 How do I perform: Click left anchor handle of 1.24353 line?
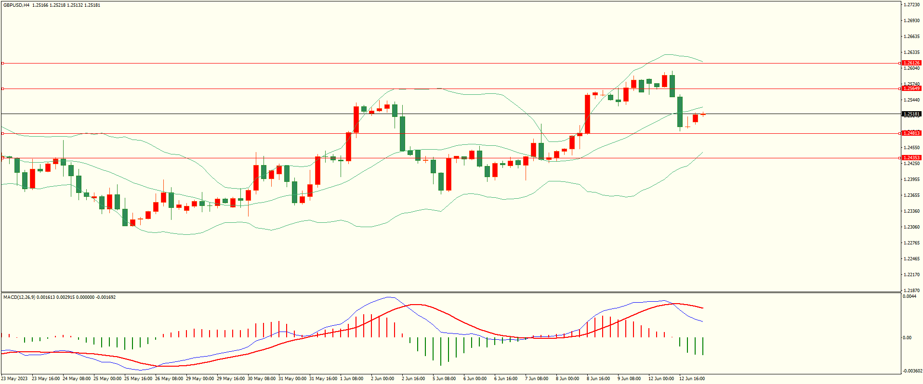(2, 158)
